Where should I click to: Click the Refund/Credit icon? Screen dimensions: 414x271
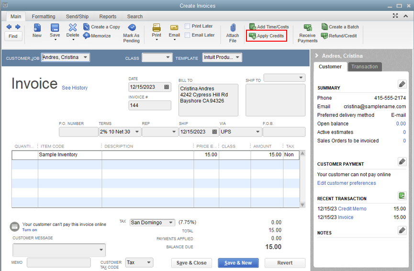[x=324, y=36]
